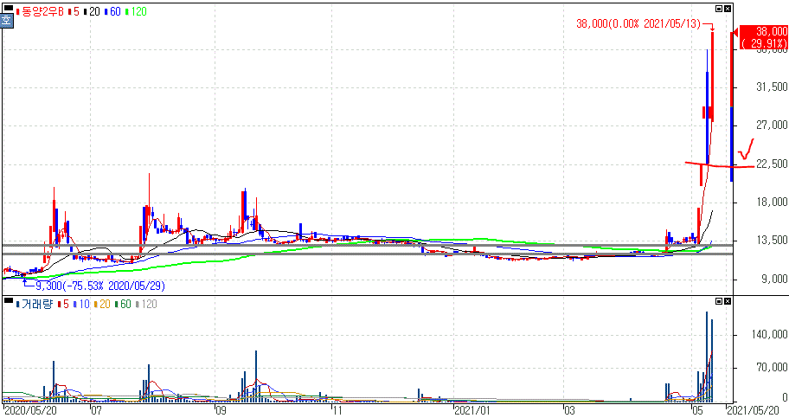The width and height of the screenshot is (789, 418).
Task: Click the 18,000 price axis label
Action: (772, 202)
